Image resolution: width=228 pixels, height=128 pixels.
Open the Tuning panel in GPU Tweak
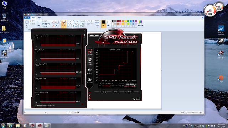(x=90, y=52)
